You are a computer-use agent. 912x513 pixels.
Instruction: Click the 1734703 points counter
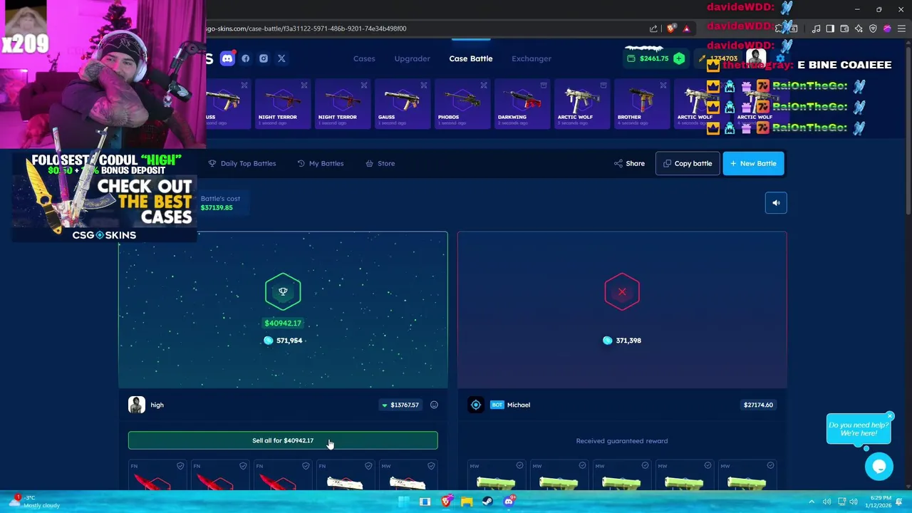point(719,58)
